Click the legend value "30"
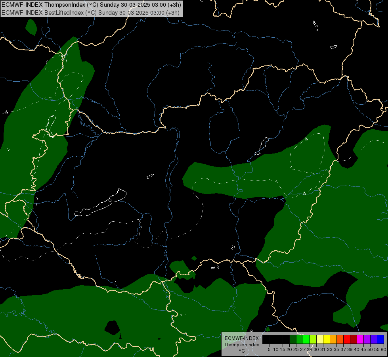The height and width of the screenshot is (357, 388). (316, 349)
